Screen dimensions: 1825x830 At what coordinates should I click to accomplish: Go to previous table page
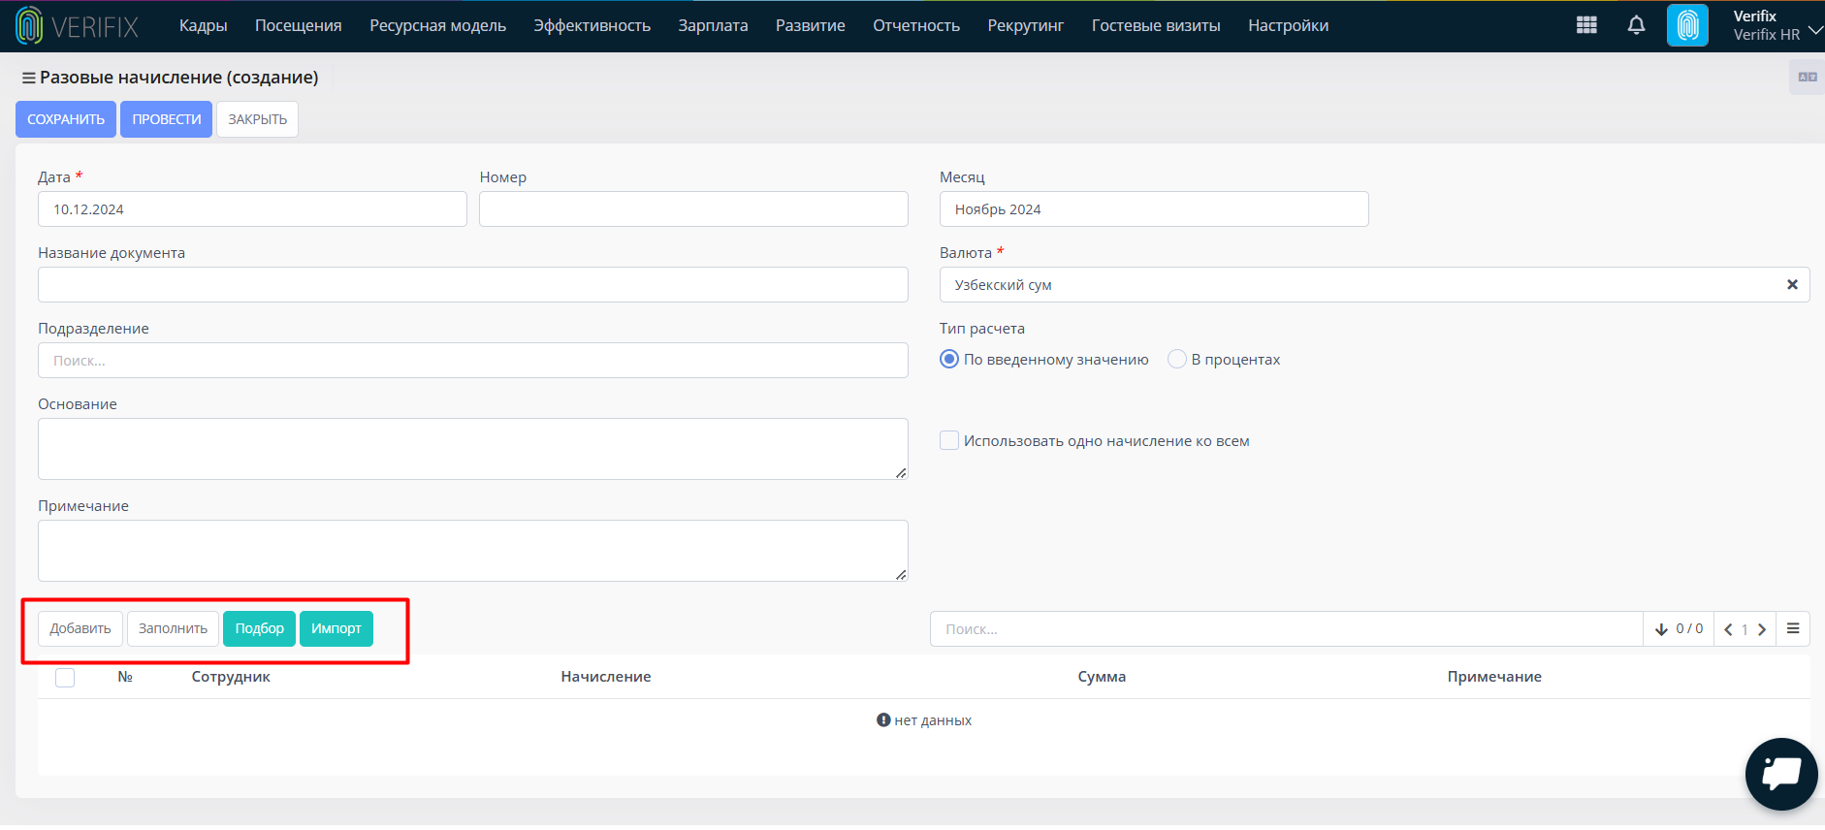pos(1728,629)
